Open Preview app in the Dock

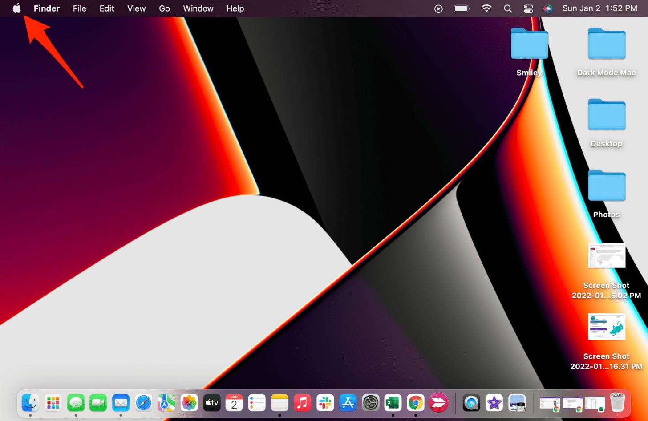(517, 403)
